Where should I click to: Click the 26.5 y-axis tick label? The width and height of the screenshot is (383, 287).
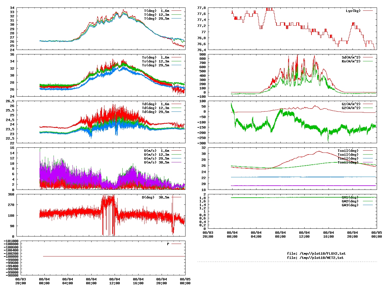click(10, 101)
